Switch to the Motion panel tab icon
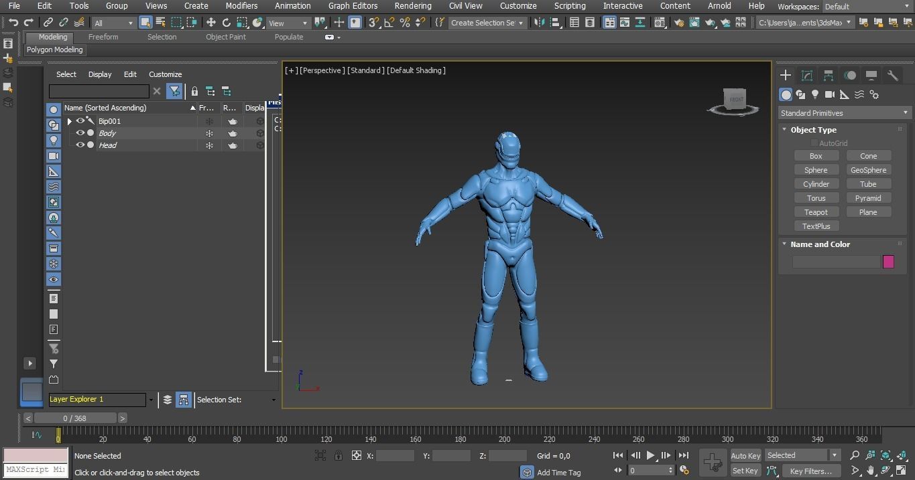915x480 pixels. 850,76
